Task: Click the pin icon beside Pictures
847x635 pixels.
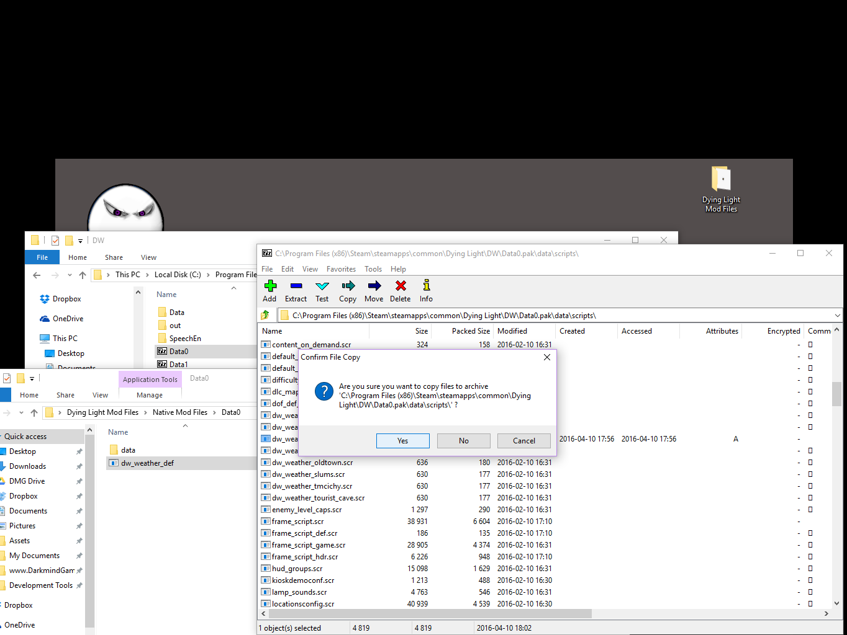Action: (x=79, y=526)
